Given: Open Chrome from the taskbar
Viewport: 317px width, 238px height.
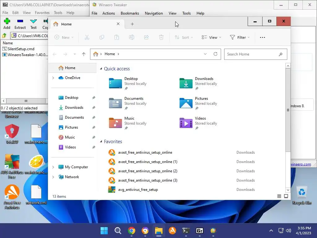Looking at the screenshot, I should (x=132, y=231).
